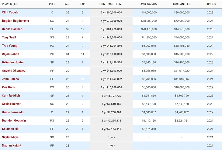Screen dimensions: 222x150
Task: Select the Cam Reddish link
Action: coord(10,96)
